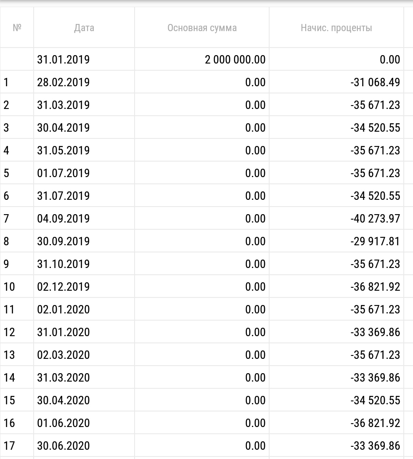Image resolution: width=413 pixels, height=459 pixels.
Task: Select the date 04.09.2019
Action: [64, 218]
